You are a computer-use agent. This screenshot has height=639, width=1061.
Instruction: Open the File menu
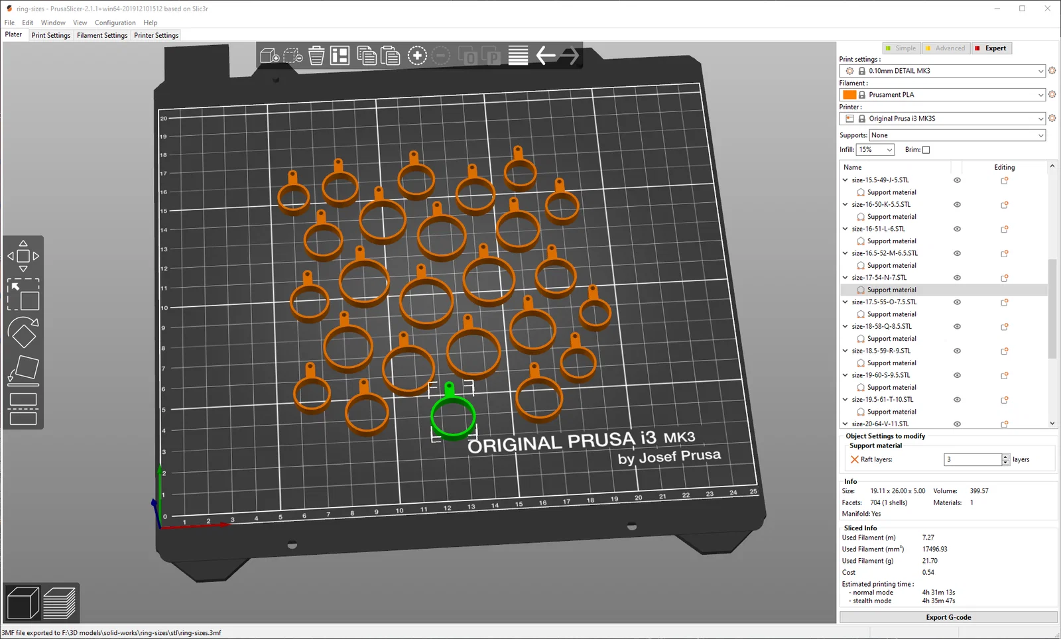point(9,23)
